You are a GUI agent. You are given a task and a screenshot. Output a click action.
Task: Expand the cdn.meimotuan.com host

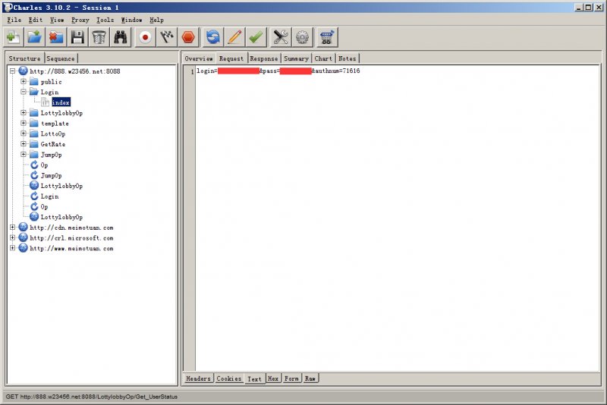click(13, 228)
